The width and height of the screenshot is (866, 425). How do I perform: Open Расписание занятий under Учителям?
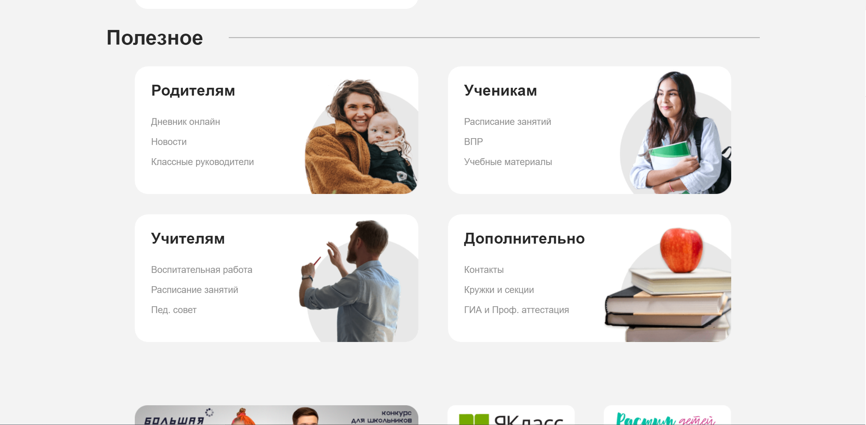click(x=194, y=290)
